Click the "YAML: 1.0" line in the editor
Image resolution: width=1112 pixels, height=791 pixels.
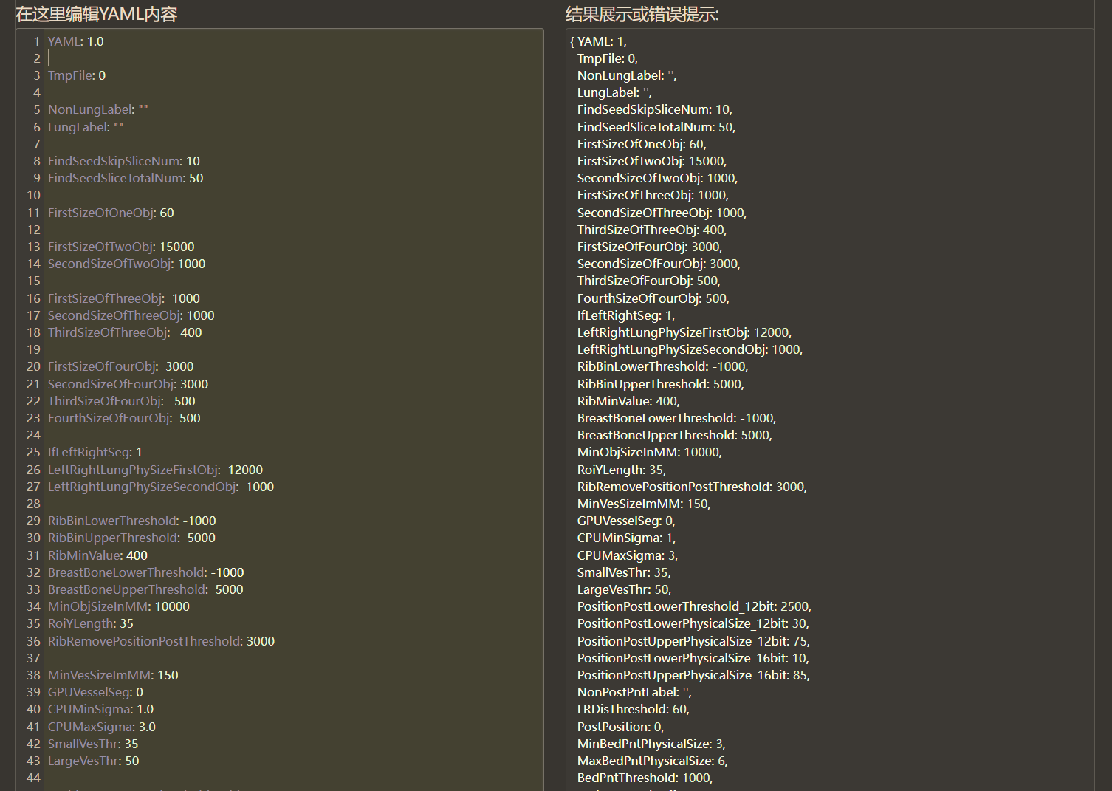[76, 41]
